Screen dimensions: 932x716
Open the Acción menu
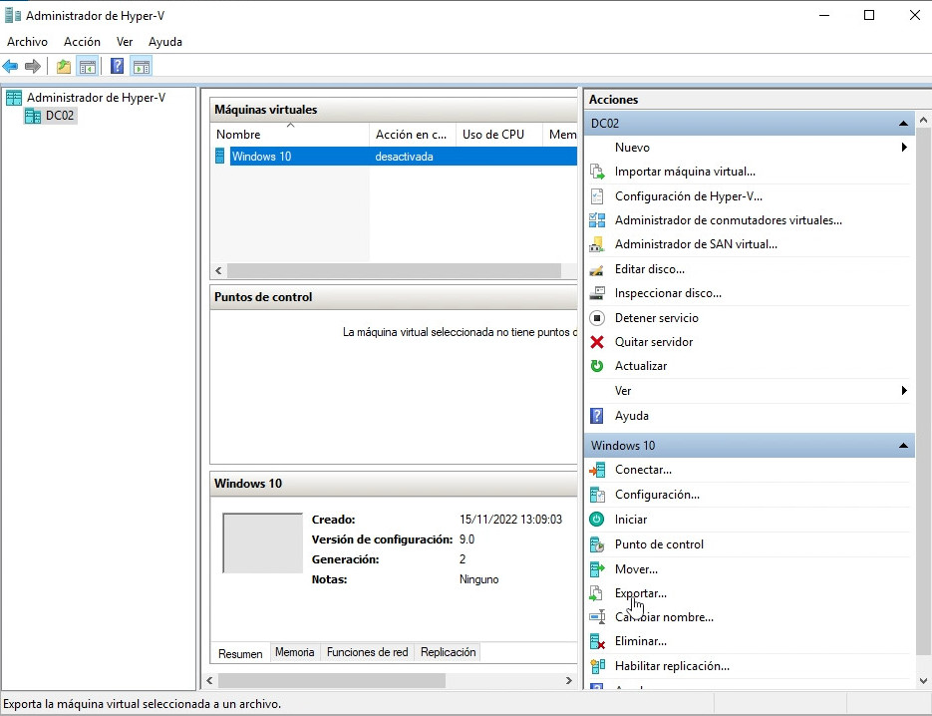coord(82,42)
